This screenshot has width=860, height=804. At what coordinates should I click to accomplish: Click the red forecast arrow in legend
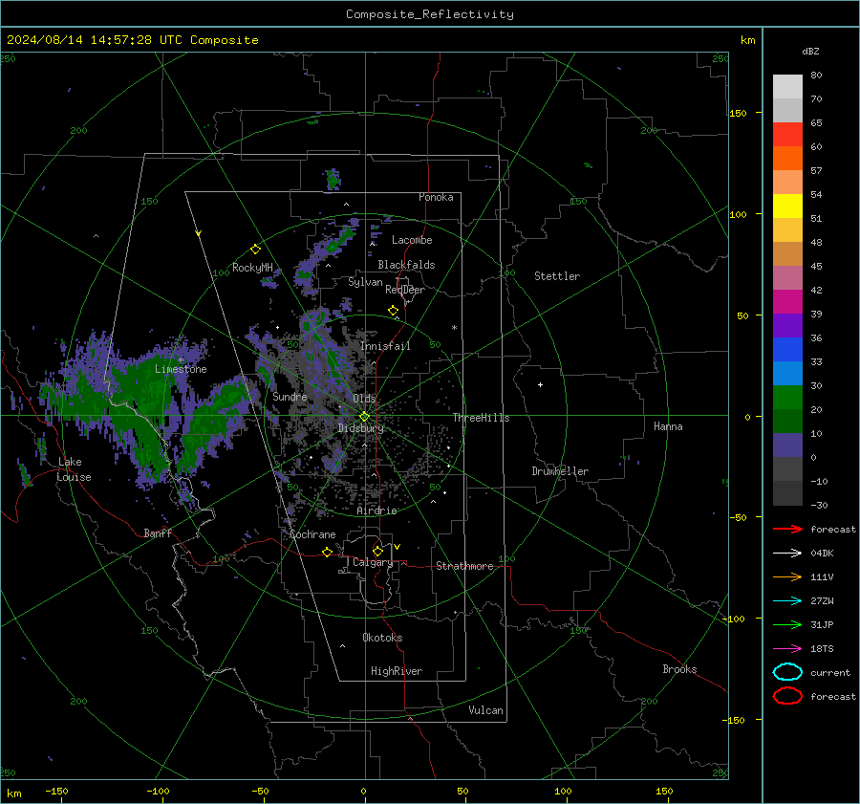click(787, 529)
